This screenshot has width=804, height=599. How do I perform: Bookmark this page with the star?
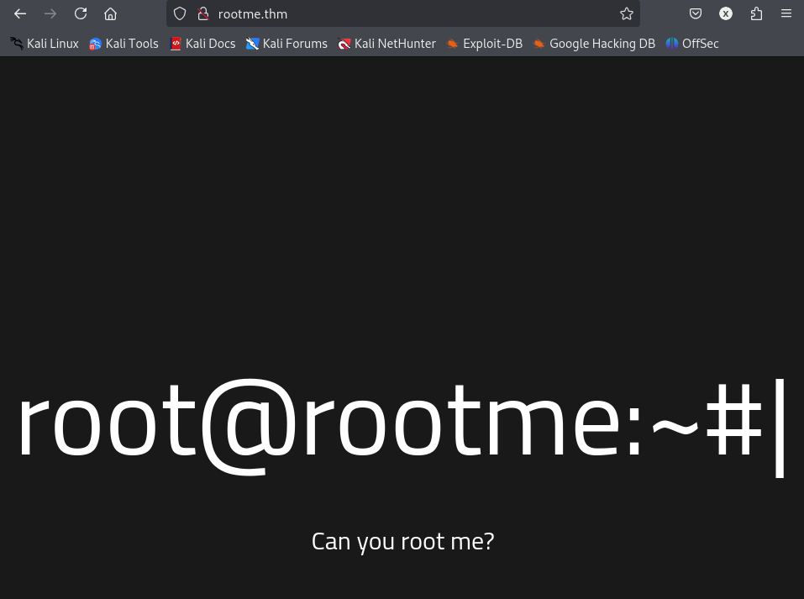(626, 13)
